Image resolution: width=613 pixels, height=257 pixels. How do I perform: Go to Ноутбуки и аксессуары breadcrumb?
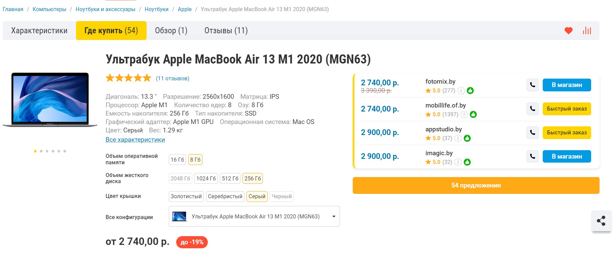pos(106,9)
